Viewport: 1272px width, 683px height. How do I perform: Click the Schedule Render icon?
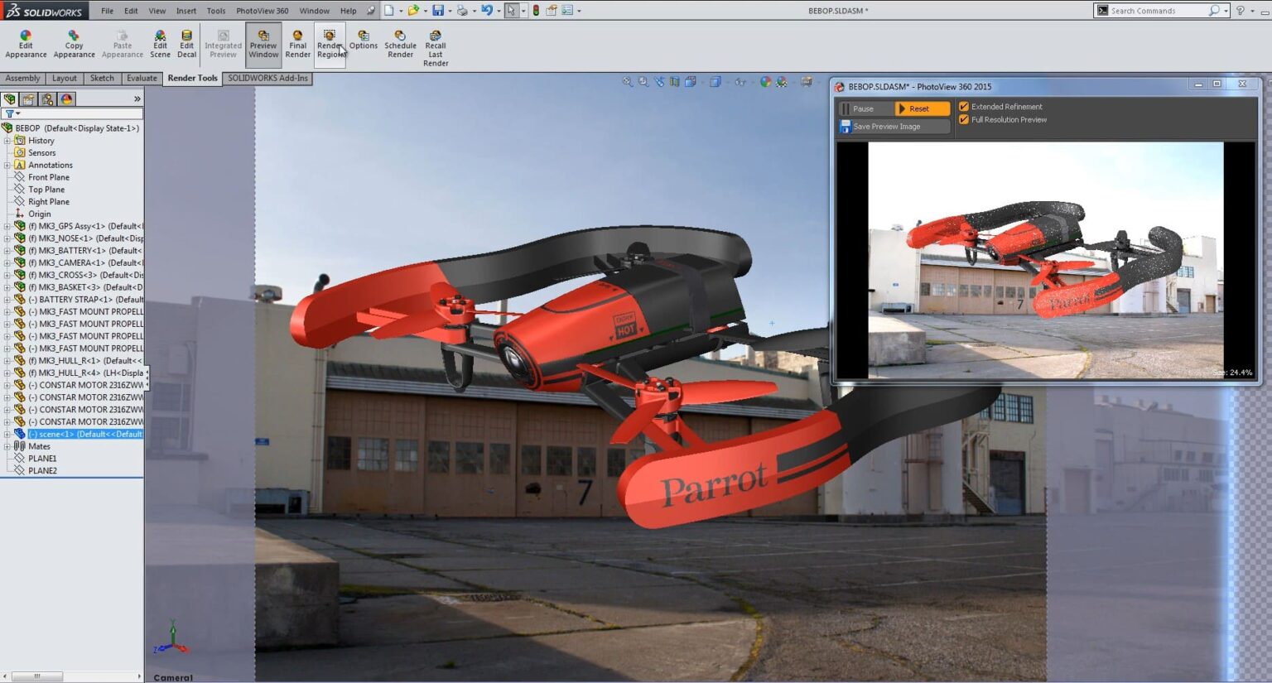point(400,44)
